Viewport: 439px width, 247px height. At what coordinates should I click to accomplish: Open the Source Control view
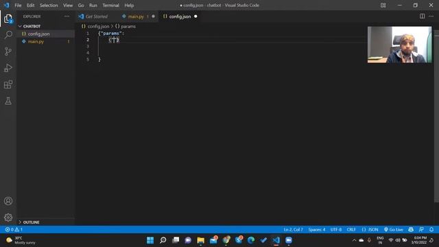pyautogui.click(x=8, y=51)
